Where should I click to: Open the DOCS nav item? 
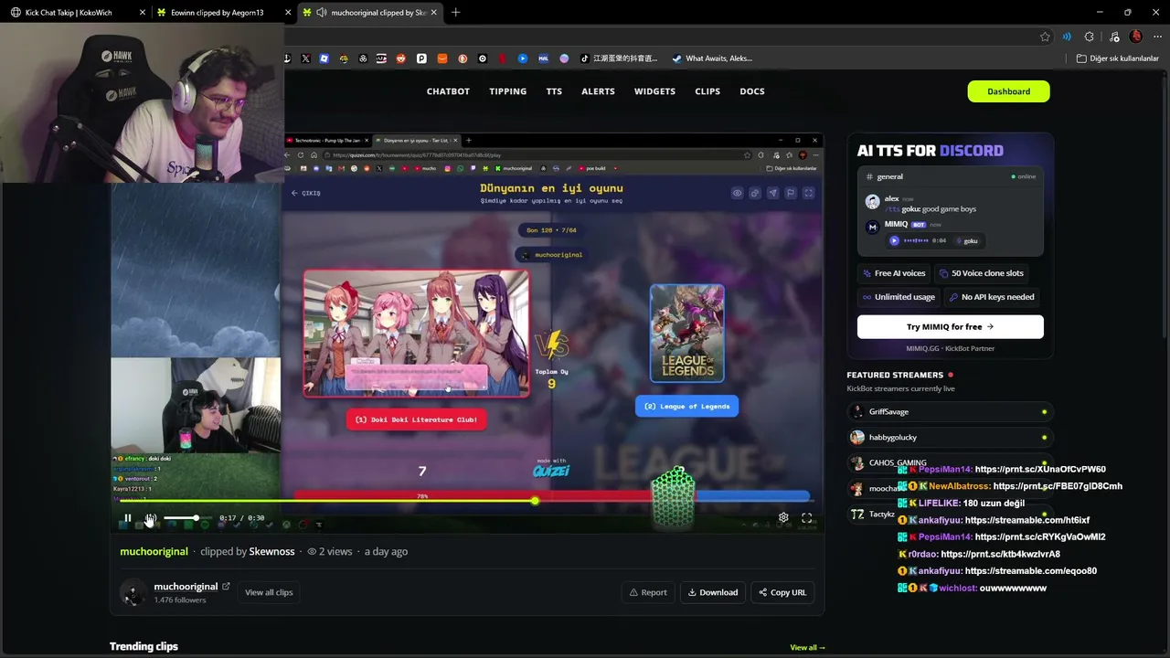coord(752,91)
